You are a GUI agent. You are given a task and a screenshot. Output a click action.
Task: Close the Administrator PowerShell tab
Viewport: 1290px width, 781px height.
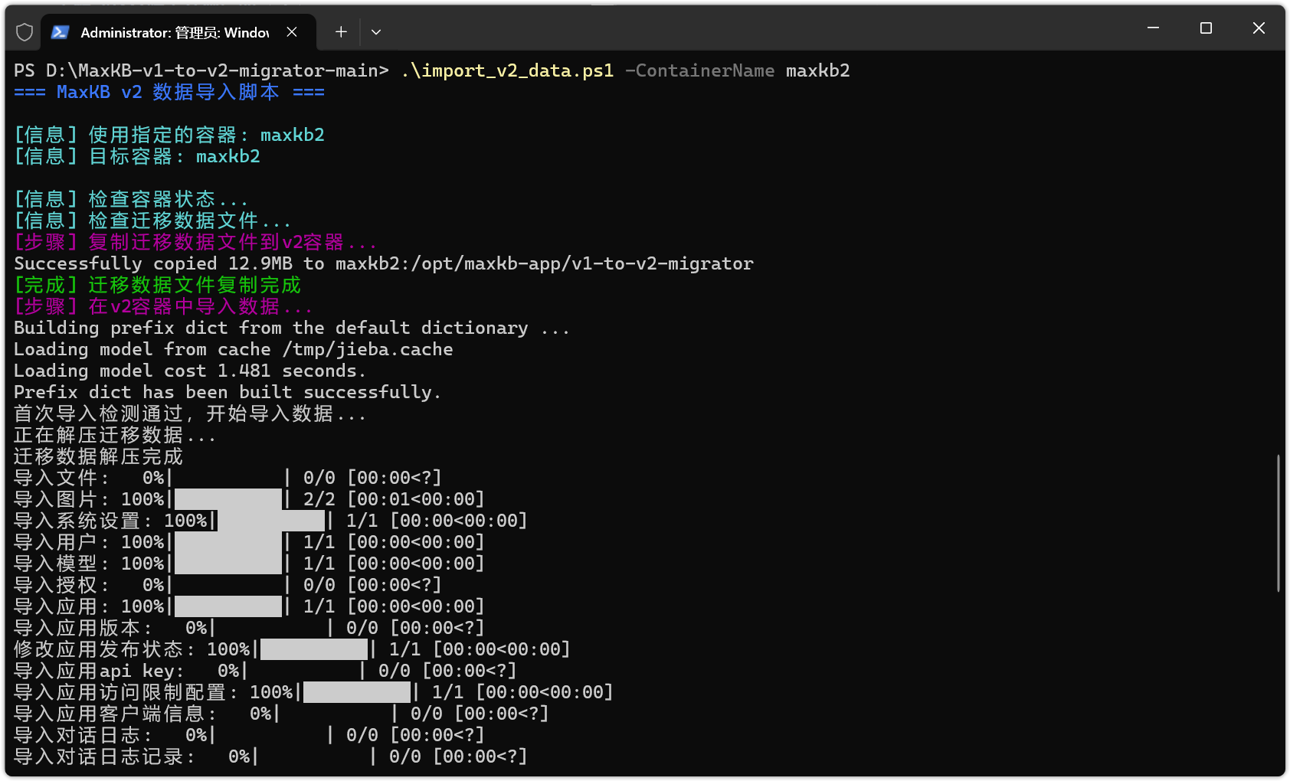(292, 32)
